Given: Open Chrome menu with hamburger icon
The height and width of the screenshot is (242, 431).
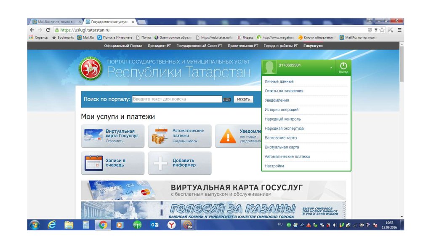Looking at the screenshot, I should (399, 30).
